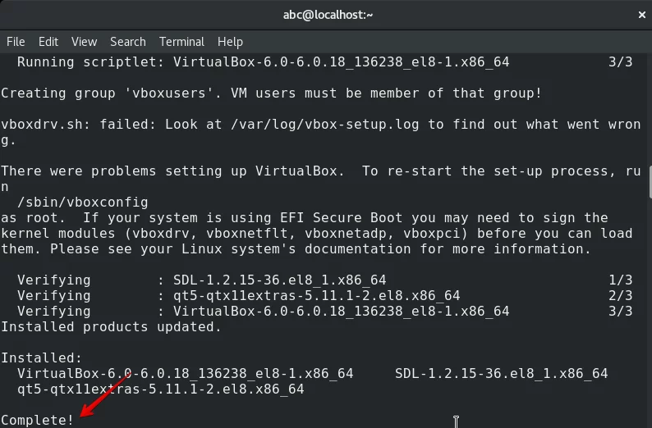Click qt5-qtx11extras package under Installed list
Screen dimensions: 652x428
point(160,389)
